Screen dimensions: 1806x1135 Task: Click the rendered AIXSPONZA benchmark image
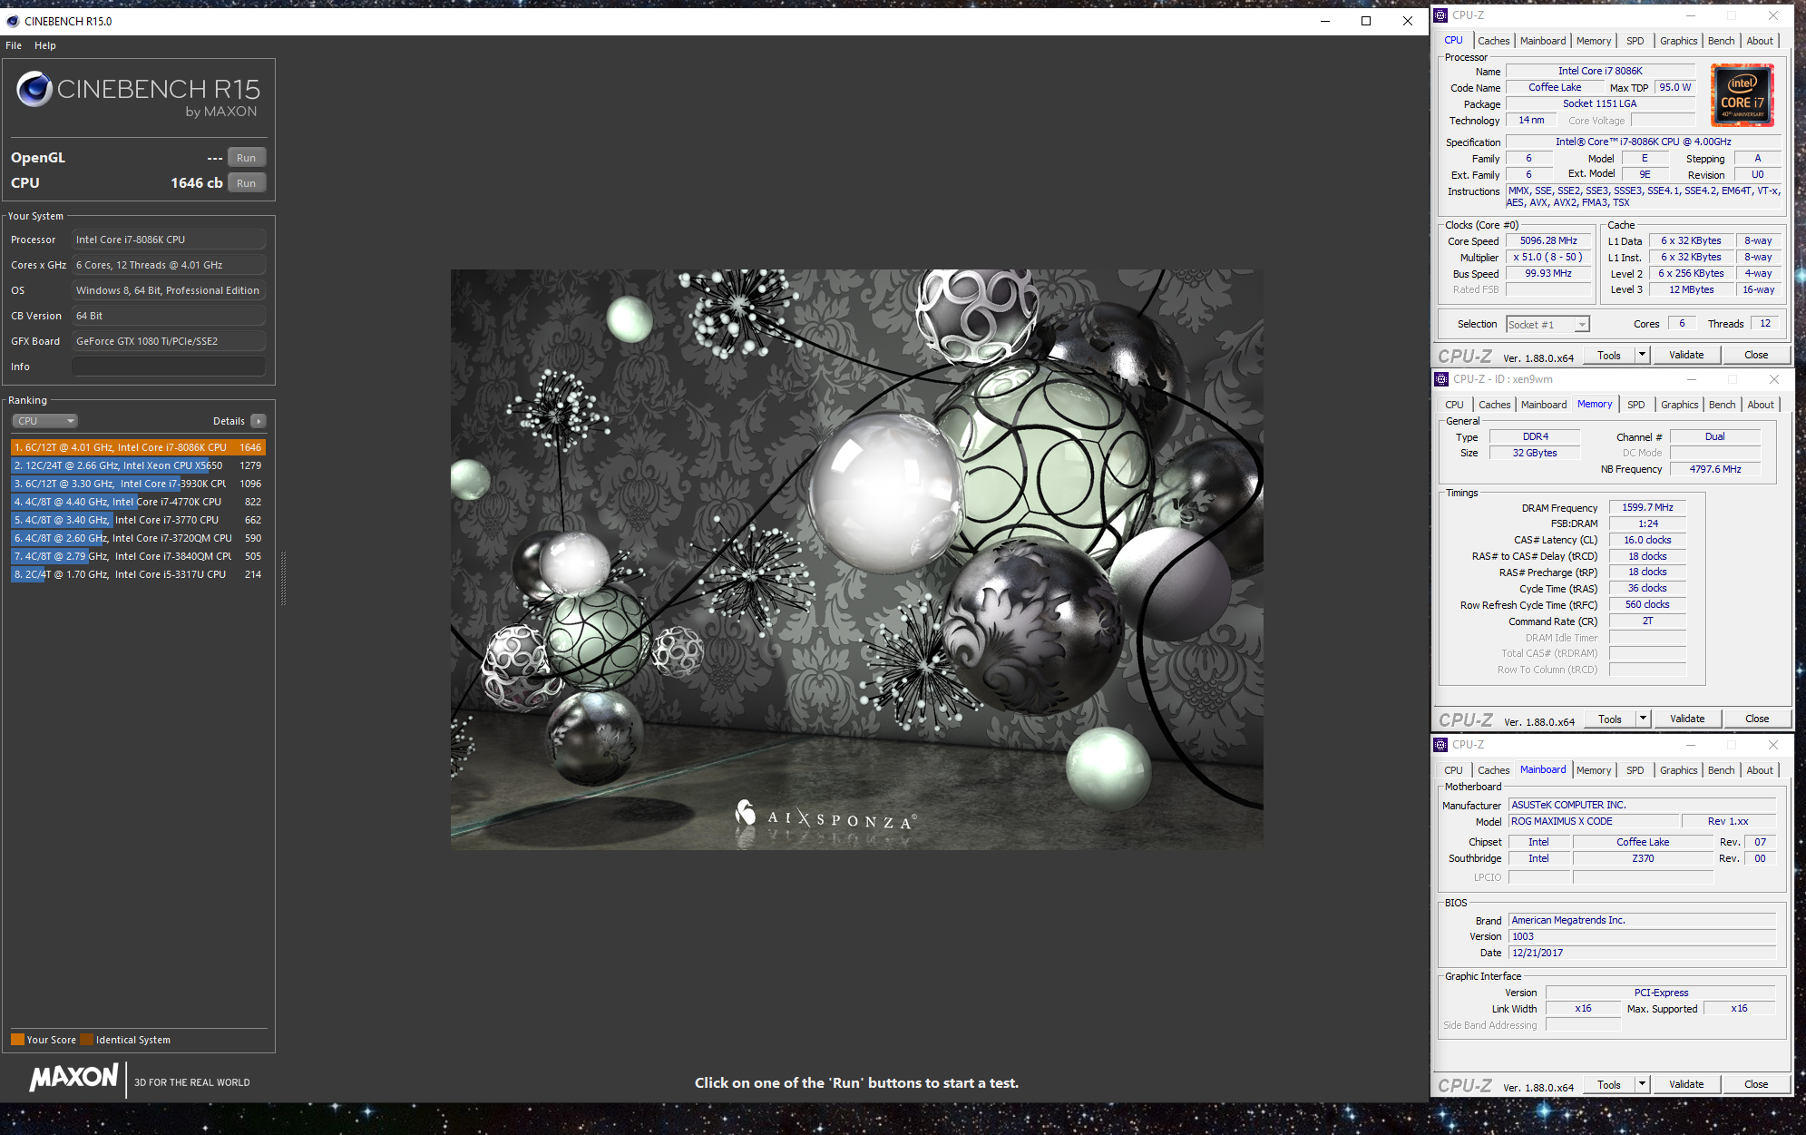click(x=856, y=559)
